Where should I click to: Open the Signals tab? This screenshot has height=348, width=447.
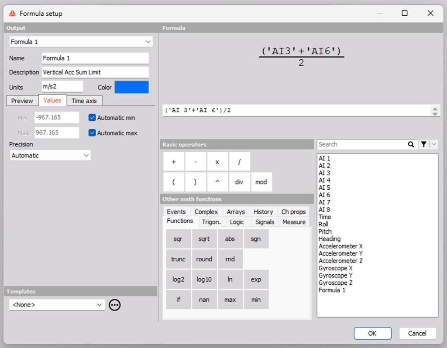pyautogui.click(x=265, y=222)
